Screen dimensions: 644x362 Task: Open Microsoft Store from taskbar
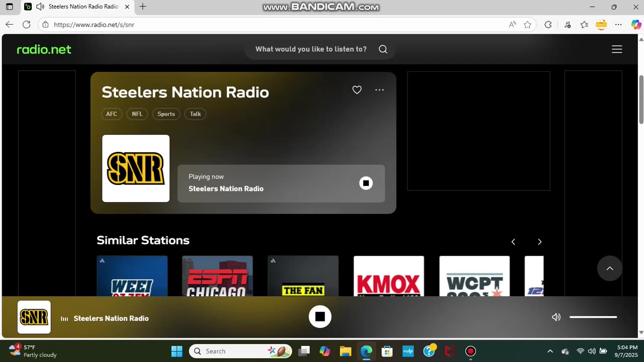pos(387,351)
